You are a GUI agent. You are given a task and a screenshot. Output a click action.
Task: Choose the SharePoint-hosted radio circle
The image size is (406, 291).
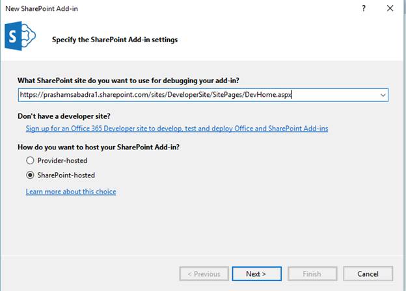pos(30,175)
